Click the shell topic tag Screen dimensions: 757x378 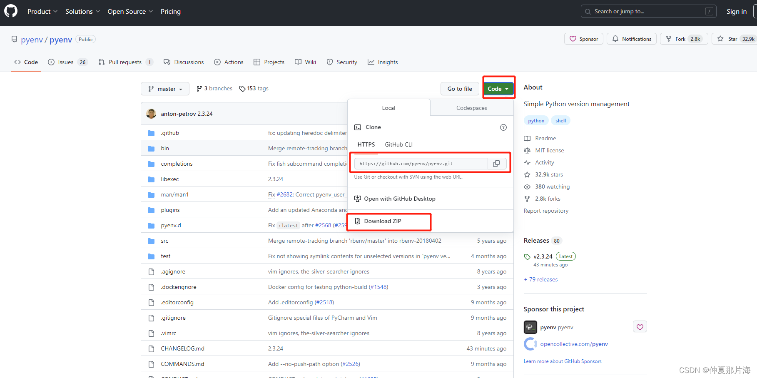click(560, 121)
